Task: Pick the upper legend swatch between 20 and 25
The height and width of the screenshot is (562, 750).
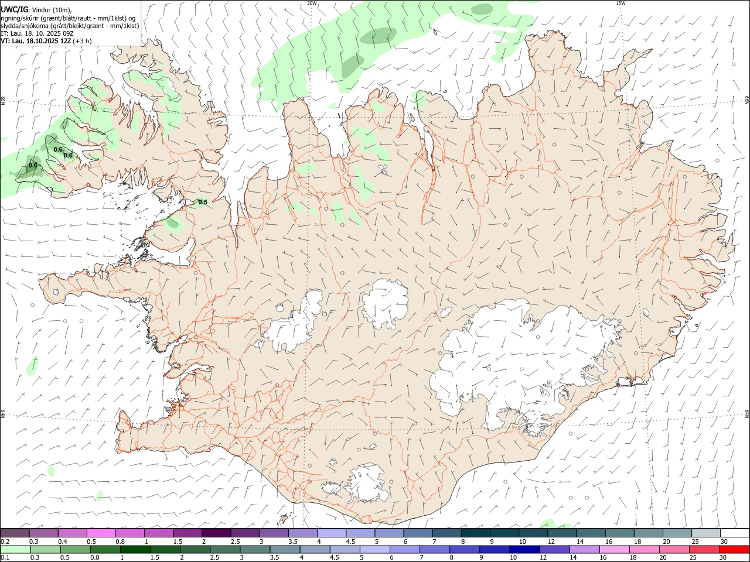Action: [x=677, y=533]
